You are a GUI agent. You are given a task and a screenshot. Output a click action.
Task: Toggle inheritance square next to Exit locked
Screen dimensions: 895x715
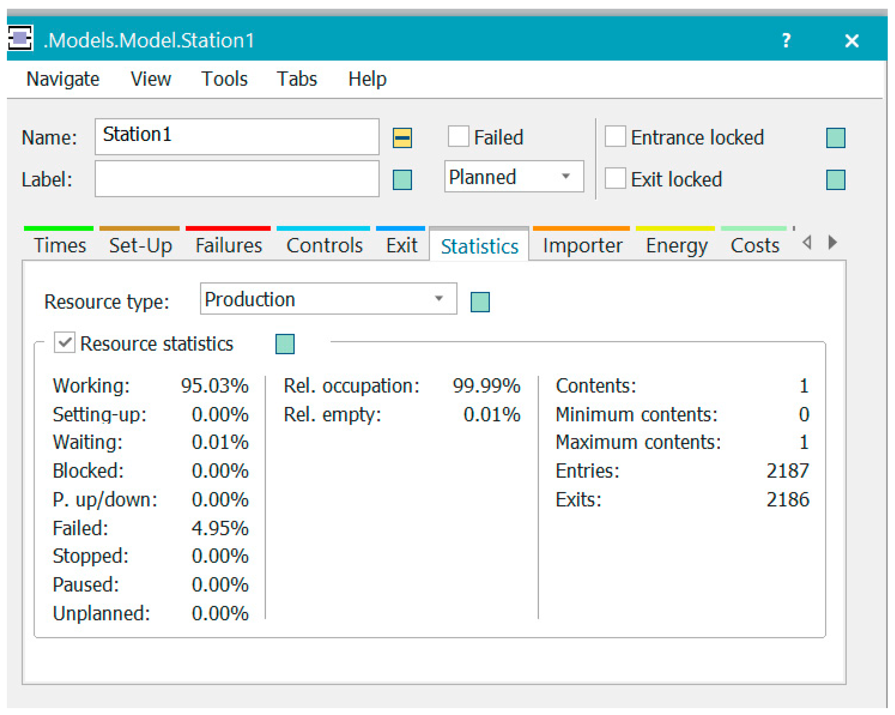(x=835, y=180)
